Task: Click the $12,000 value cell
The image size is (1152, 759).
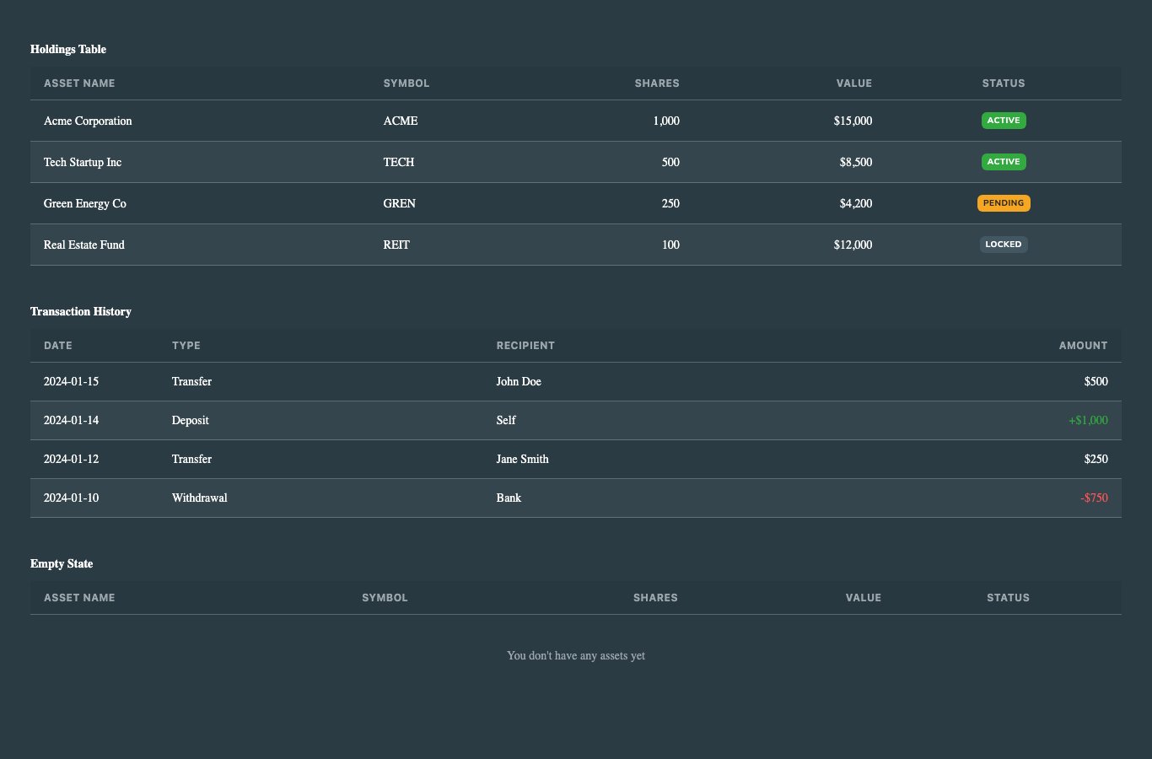Action: pyautogui.click(x=853, y=245)
